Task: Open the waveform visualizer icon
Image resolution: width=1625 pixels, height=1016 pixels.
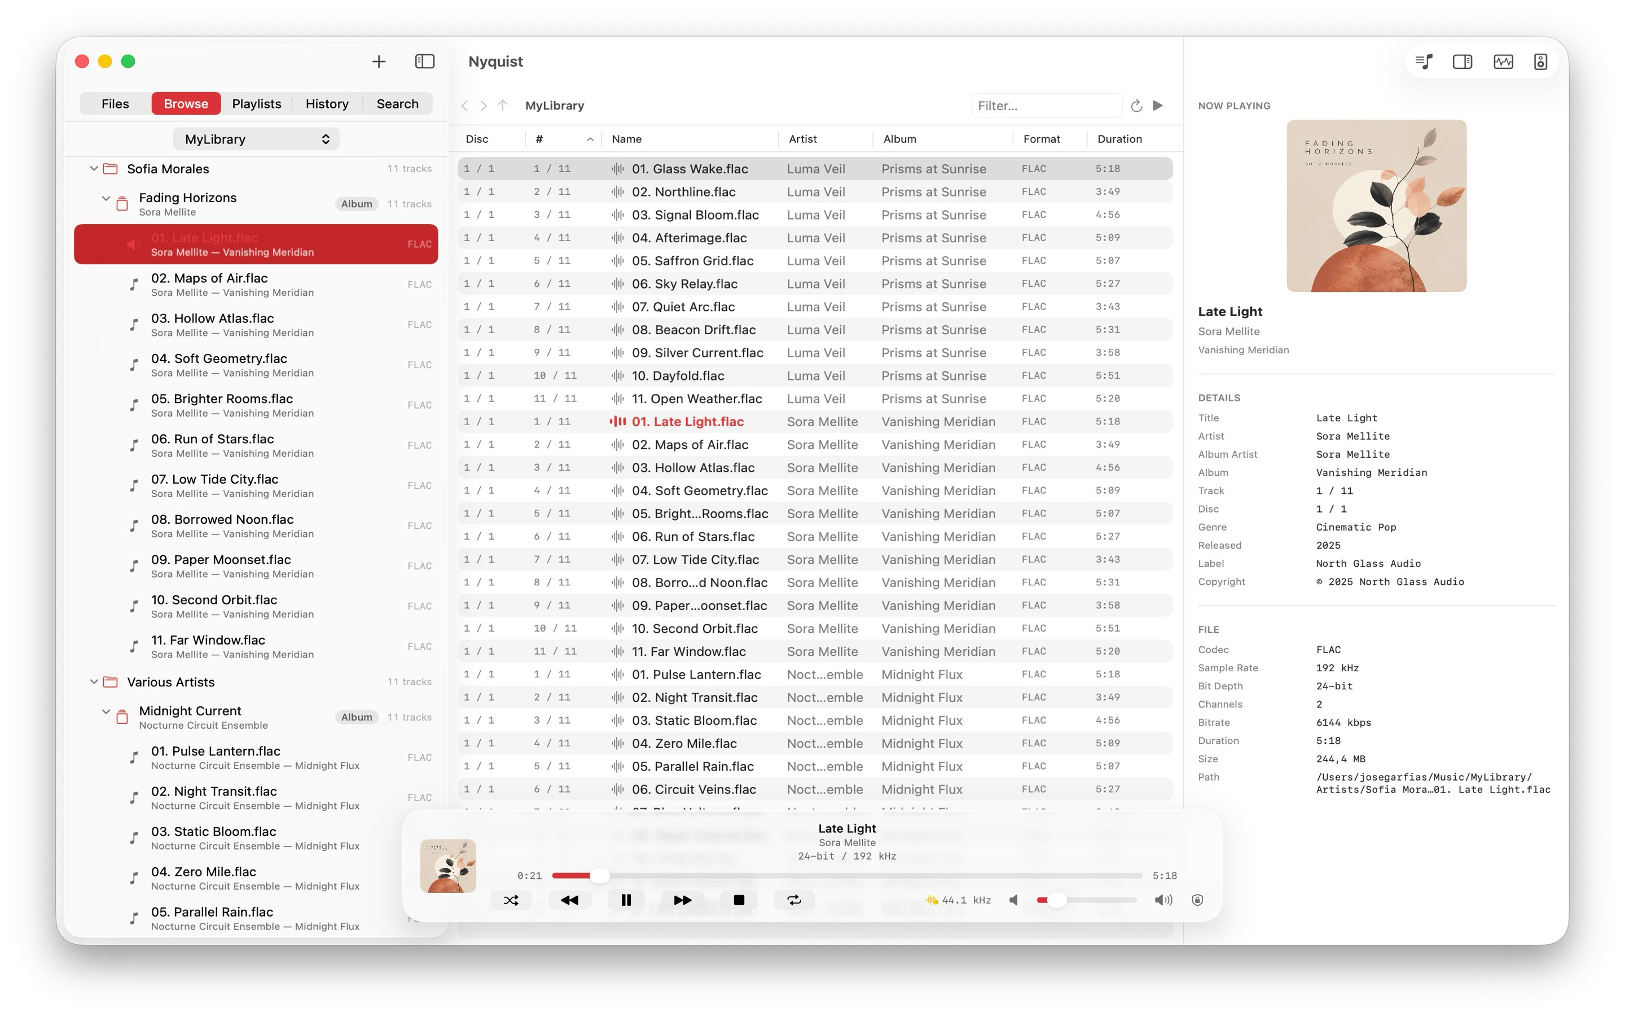Action: point(1503,62)
